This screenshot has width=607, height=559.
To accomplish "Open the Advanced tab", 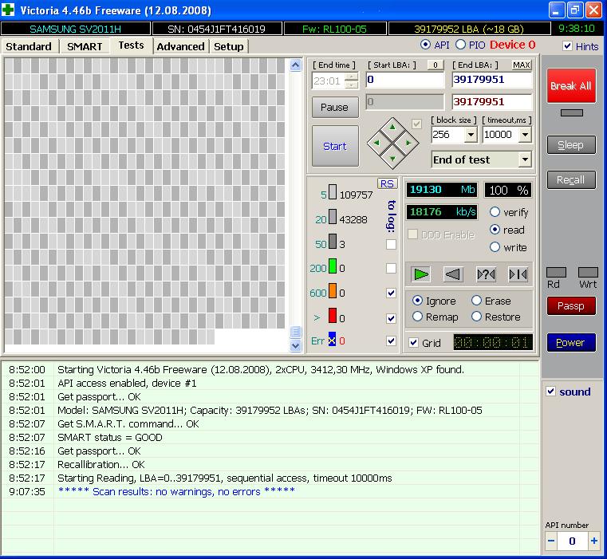I will coord(180,46).
